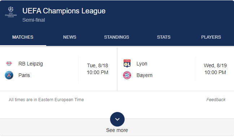
Task: Open the STATS tab
Action: (164, 37)
